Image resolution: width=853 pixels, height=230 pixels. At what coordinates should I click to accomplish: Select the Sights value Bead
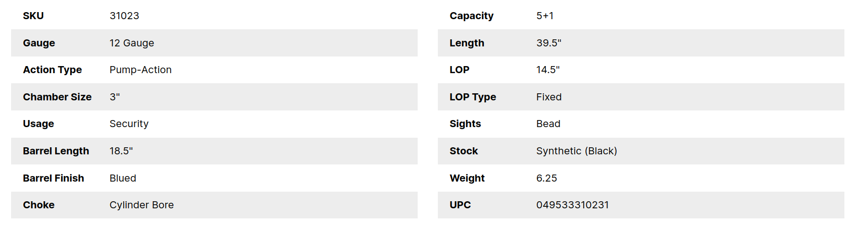pos(548,124)
